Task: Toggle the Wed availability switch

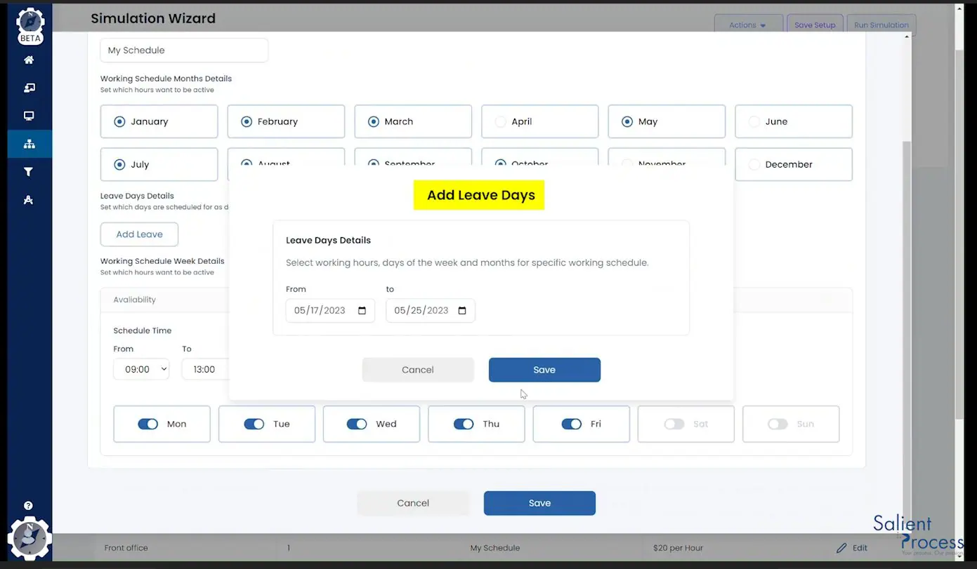Action: (x=357, y=424)
